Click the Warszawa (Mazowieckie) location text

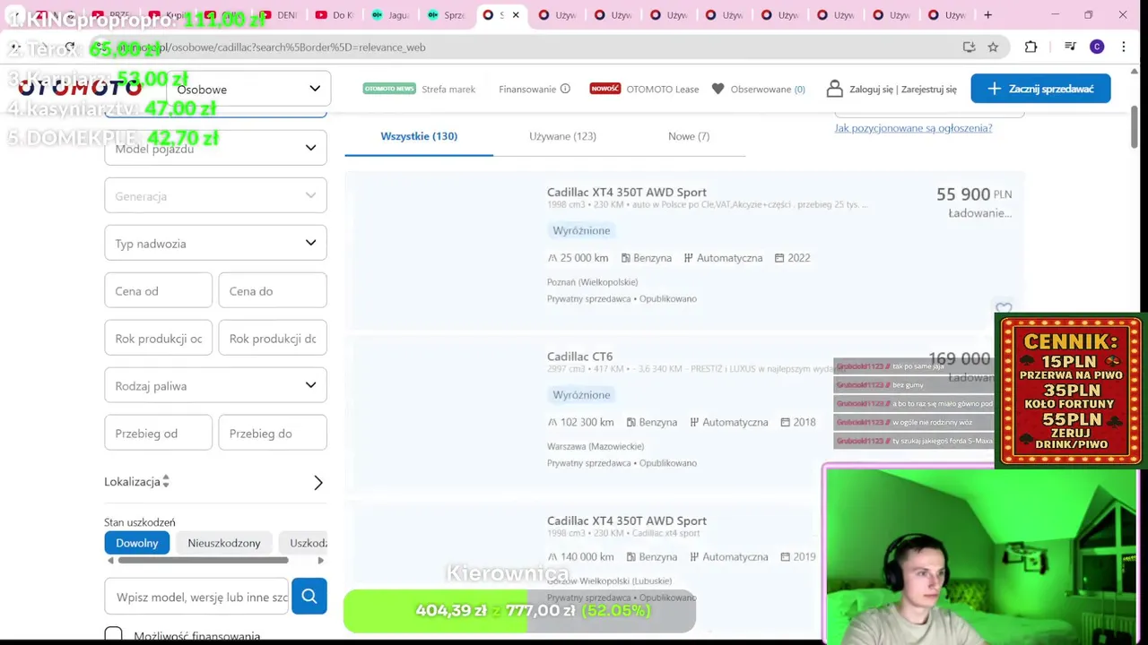click(x=596, y=446)
